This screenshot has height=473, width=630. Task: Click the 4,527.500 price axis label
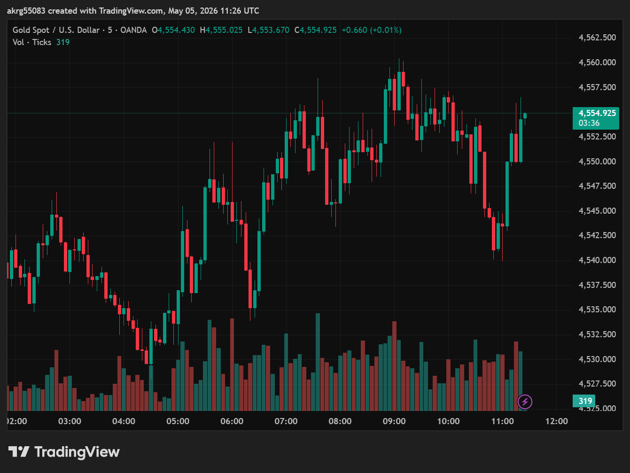tap(597, 384)
